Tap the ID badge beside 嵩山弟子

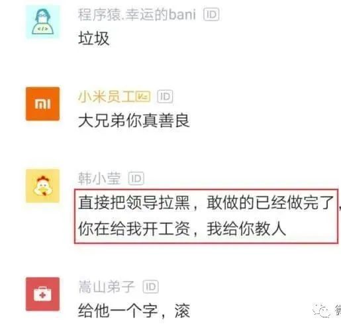pos(151,287)
